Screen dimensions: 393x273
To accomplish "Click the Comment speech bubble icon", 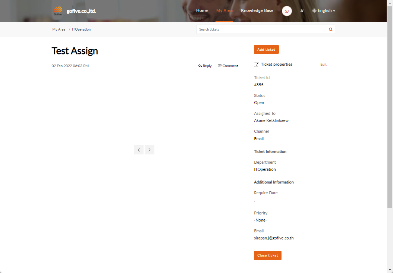I will coord(220,66).
